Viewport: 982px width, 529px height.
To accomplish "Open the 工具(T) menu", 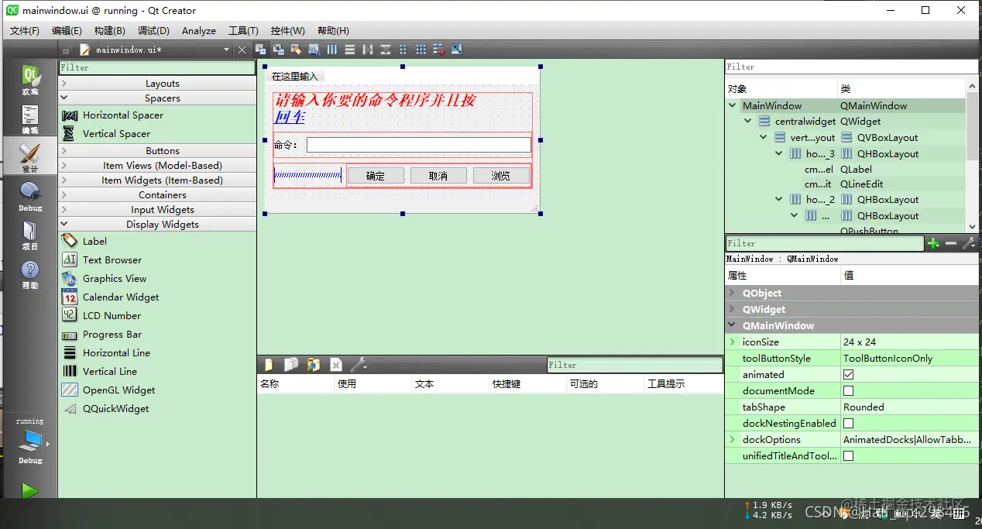I will coord(243,30).
